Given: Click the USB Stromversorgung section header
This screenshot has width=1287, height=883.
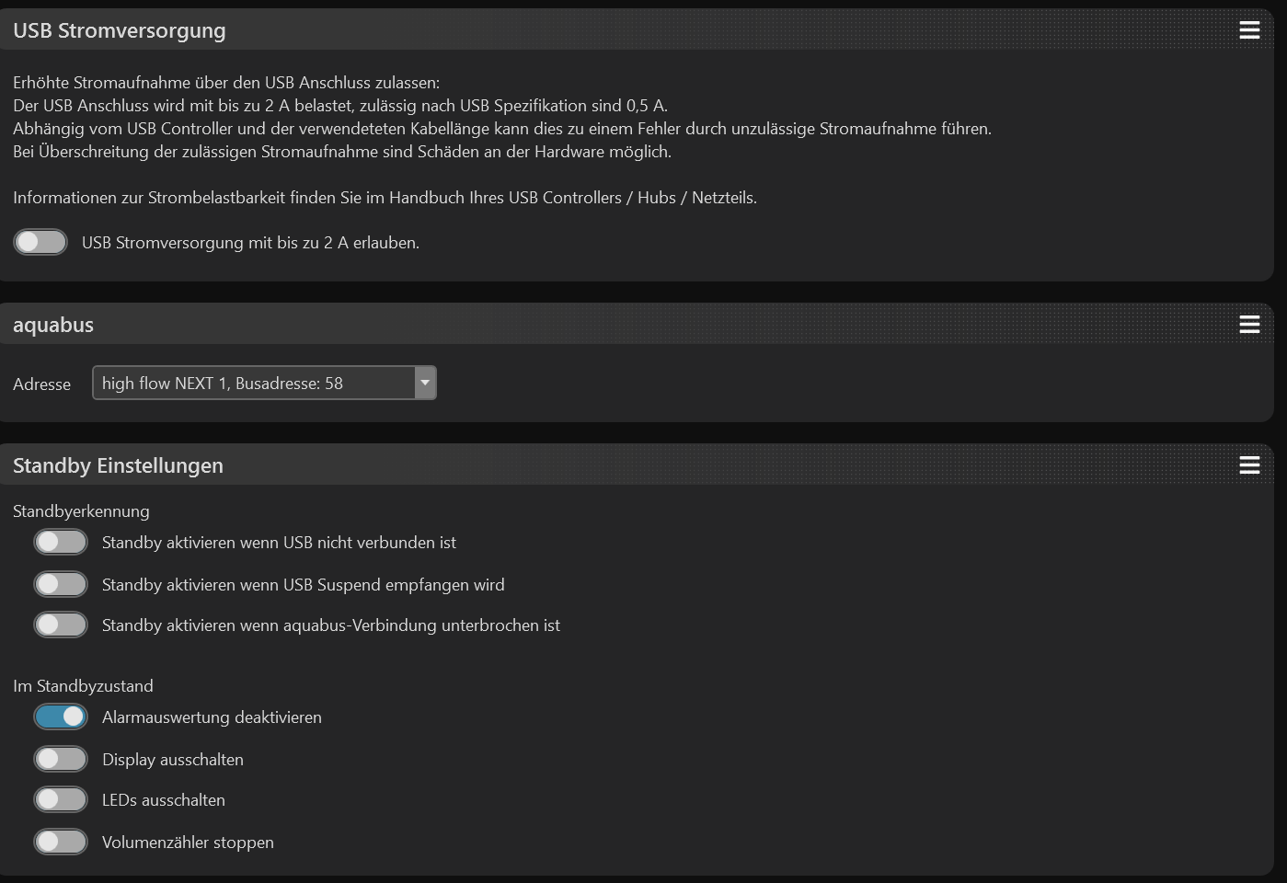Looking at the screenshot, I should tap(120, 30).
